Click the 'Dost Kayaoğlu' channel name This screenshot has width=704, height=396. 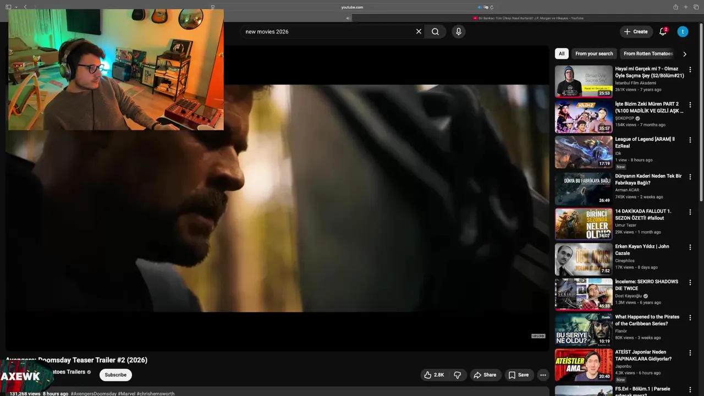[629, 296]
